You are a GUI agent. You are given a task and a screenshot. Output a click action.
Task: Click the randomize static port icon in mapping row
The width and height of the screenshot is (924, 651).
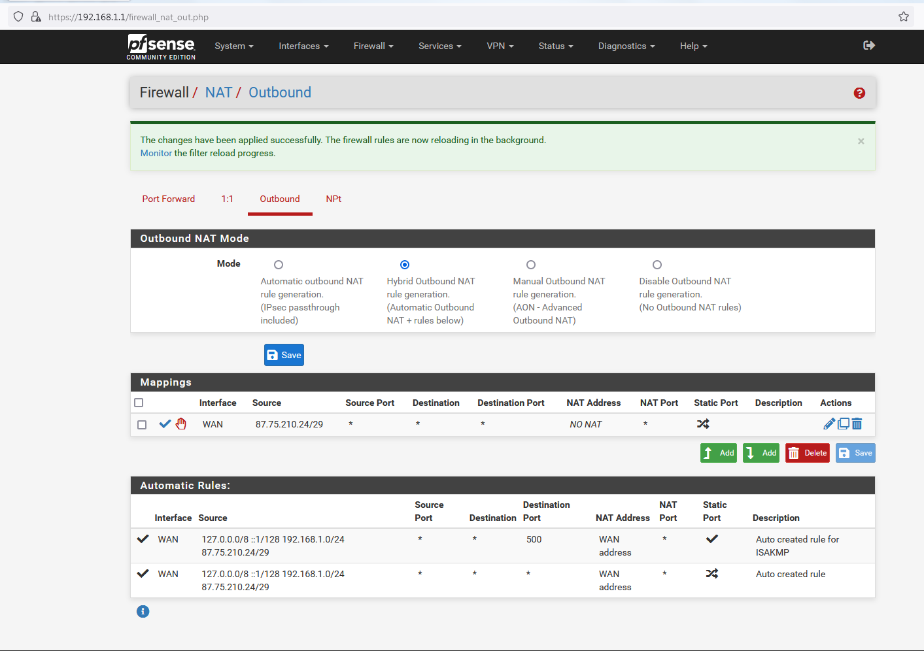click(703, 424)
